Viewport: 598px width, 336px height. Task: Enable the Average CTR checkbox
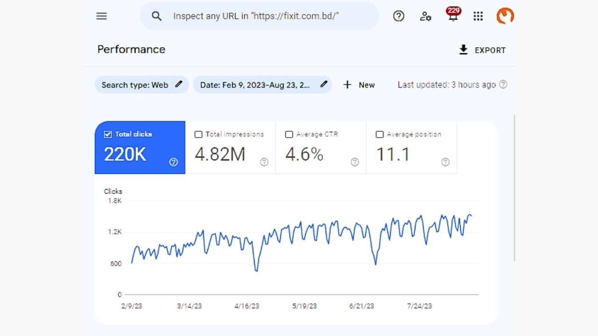(x=289, y=134)
